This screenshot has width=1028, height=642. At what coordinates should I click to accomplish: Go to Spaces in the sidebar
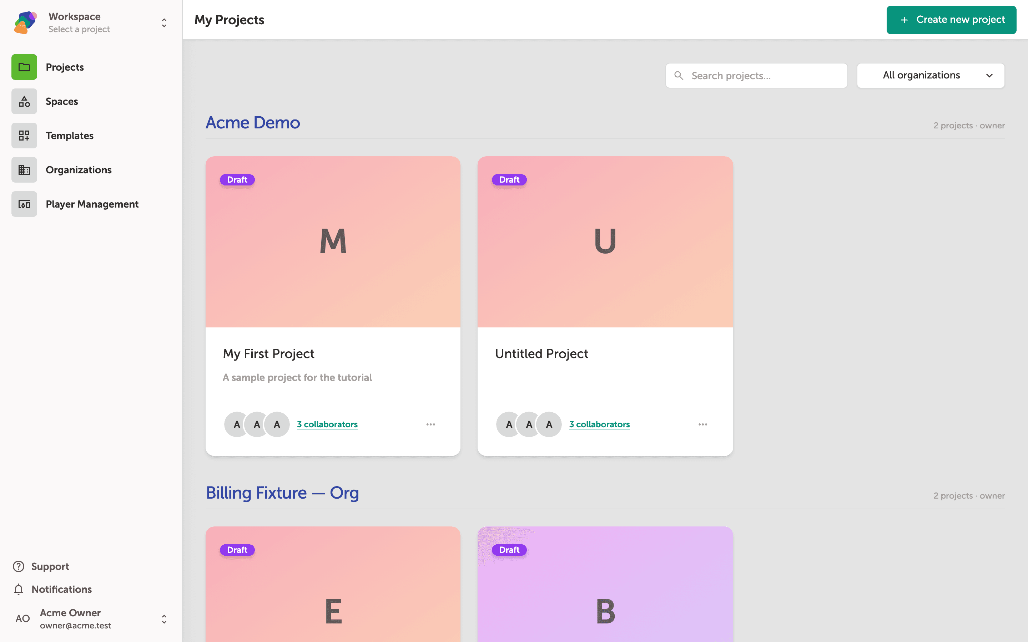62,102
